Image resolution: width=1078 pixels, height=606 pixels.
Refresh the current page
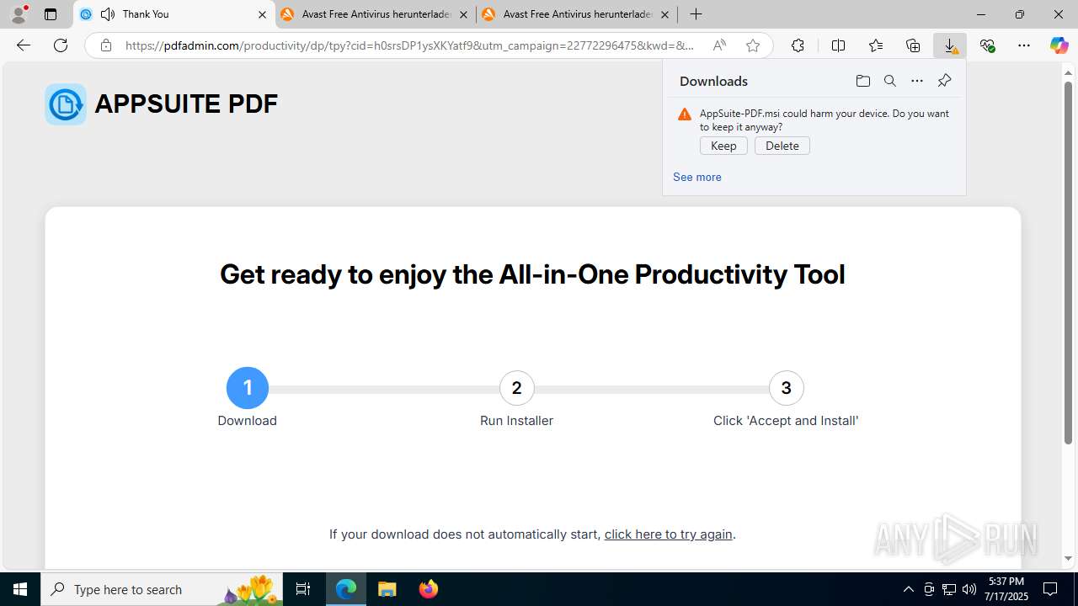pyautogui.click(x=61, y=45)
